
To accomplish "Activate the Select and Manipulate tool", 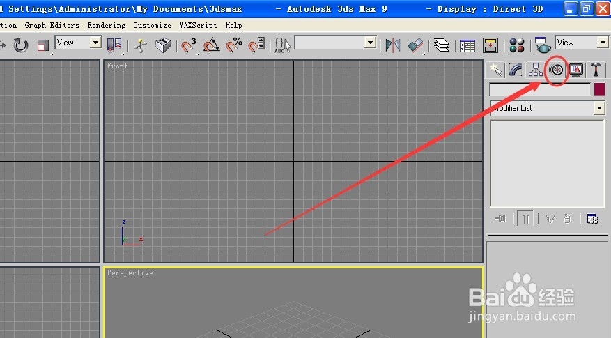I will point(141,45).
